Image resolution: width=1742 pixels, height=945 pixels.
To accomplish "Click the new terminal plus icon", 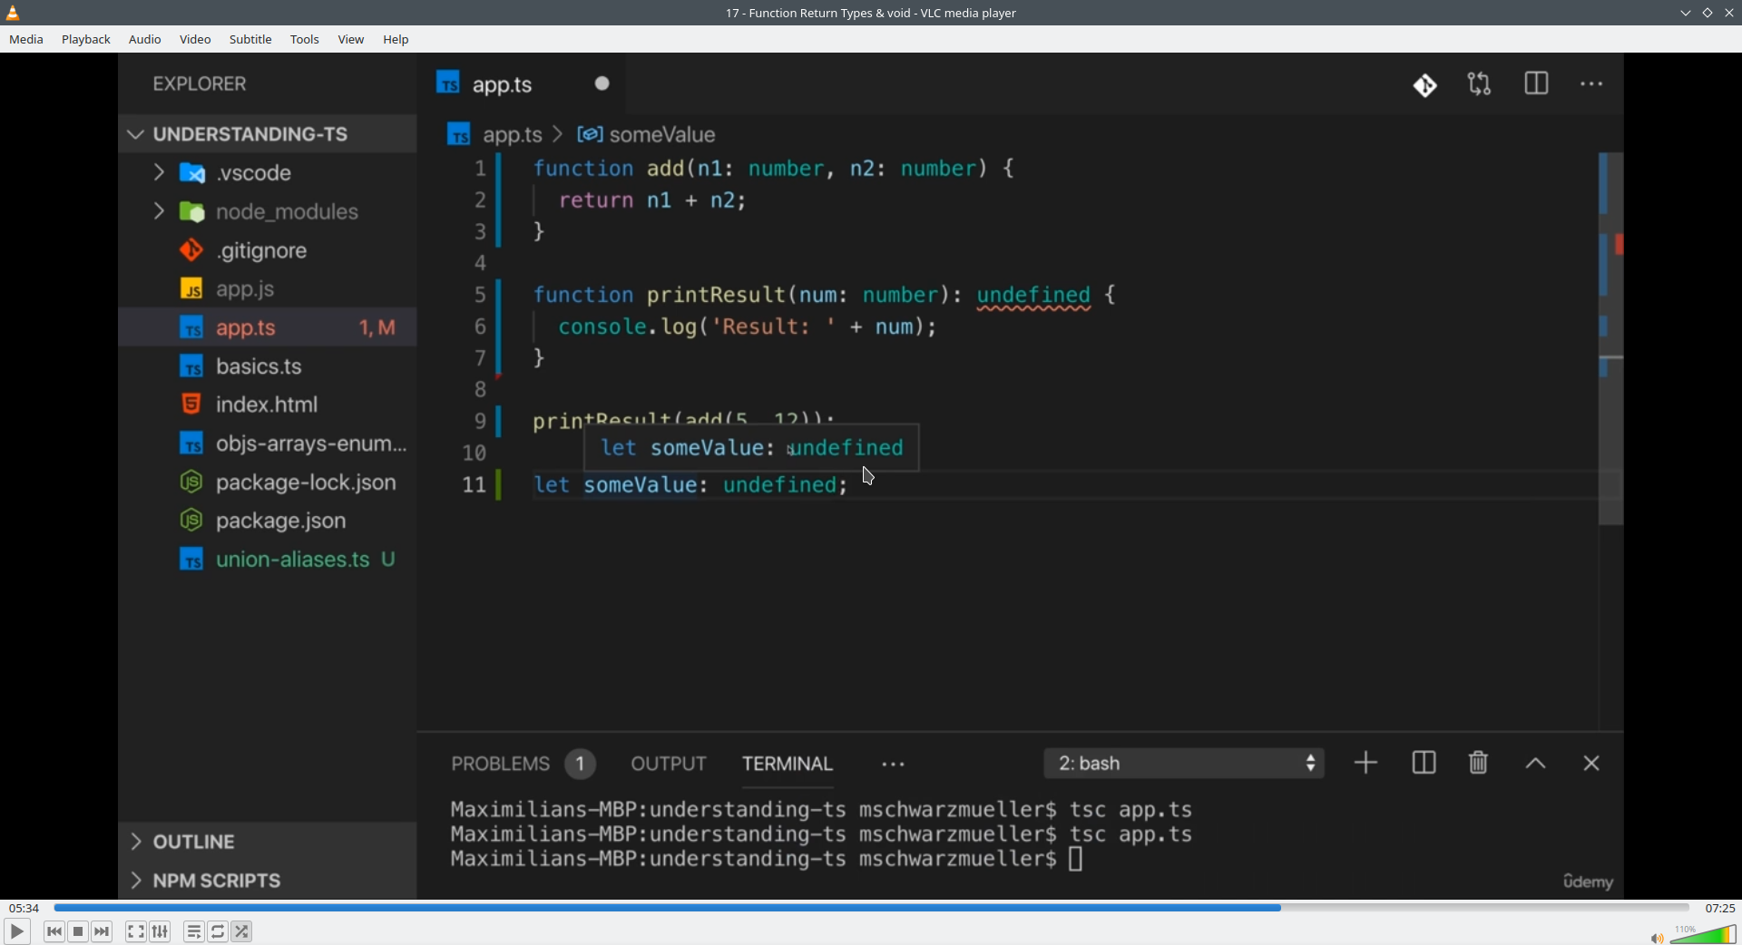I will tap(1365, 763).
